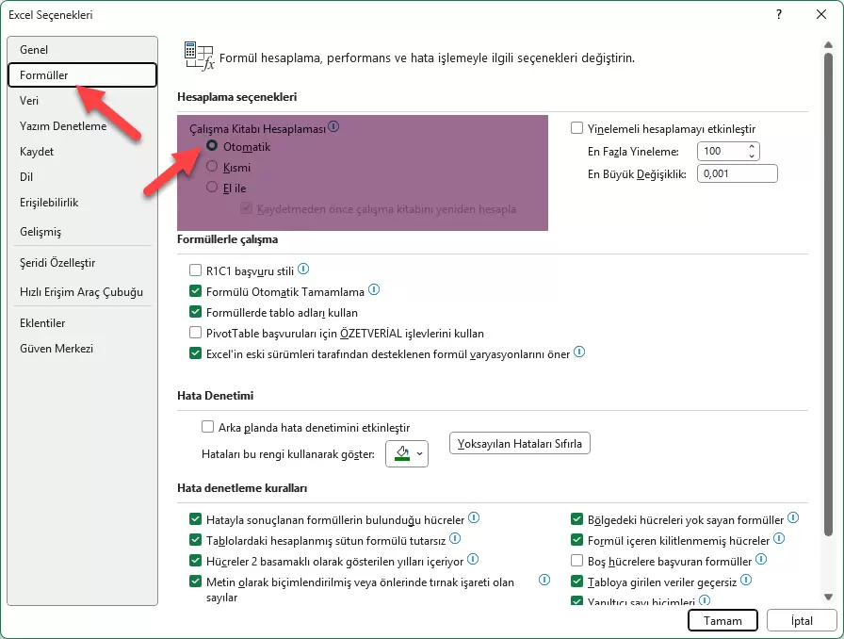Click info icon for Formül içeren kilitlenmemiş hücreler
The width and height of the screenshot is (844, 639).
point(779,538)
